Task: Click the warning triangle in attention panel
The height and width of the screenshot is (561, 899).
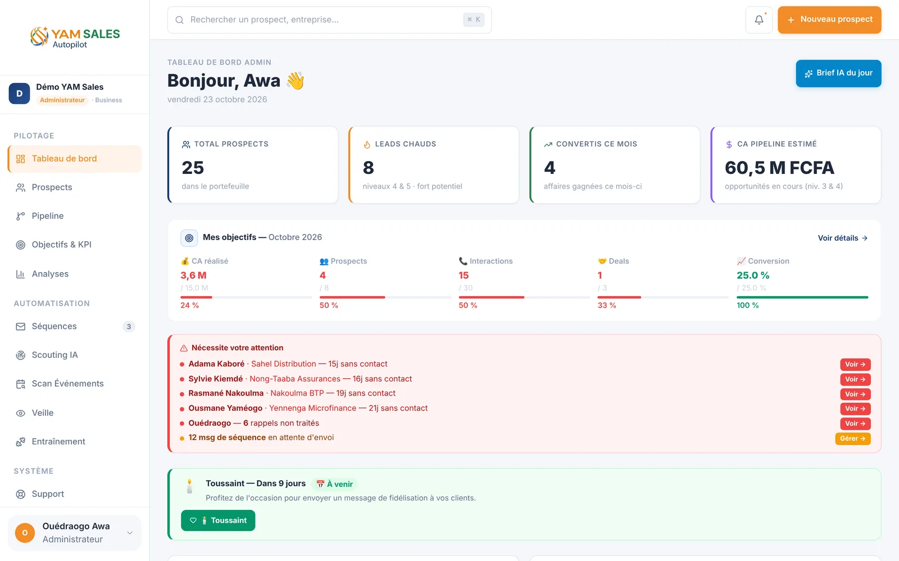Action: [184, 348]
